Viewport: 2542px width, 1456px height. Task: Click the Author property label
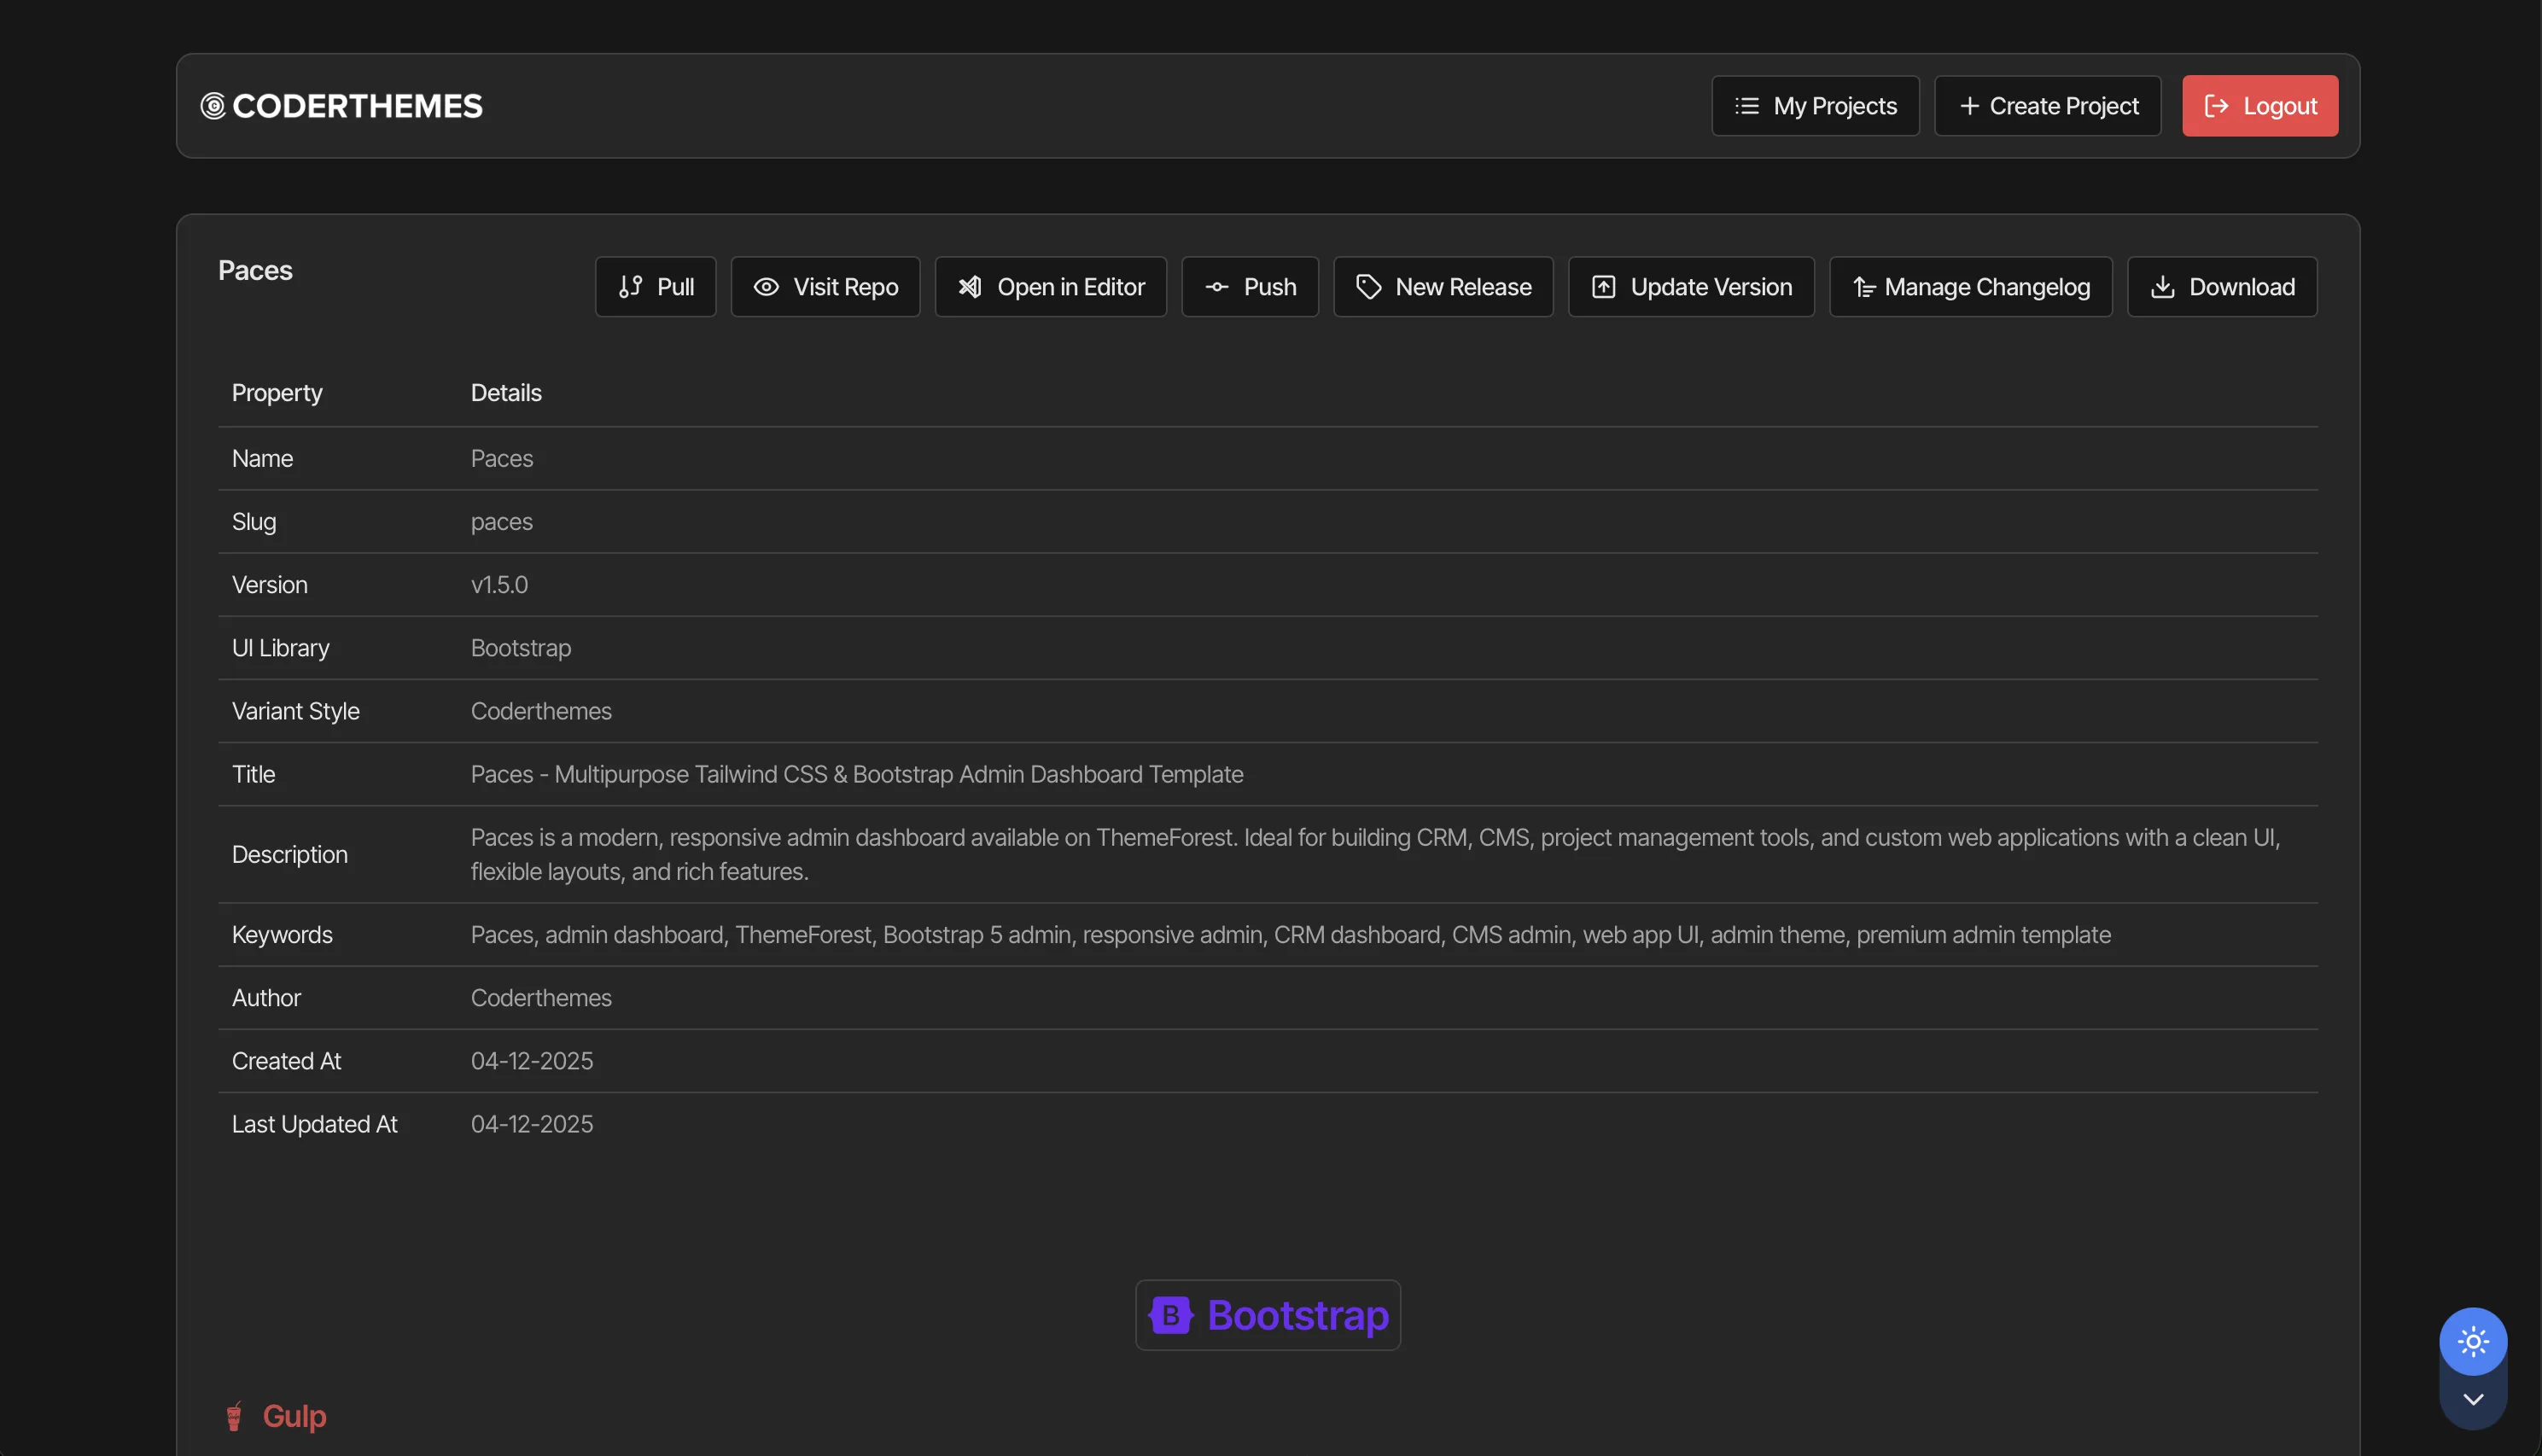[x=266, y=998]
